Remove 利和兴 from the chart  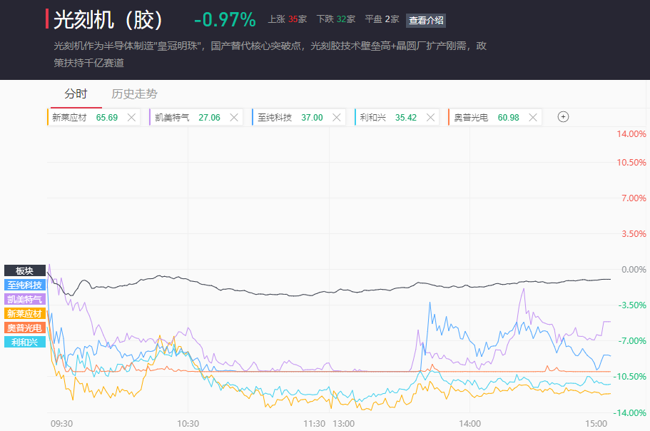[430, 118]
